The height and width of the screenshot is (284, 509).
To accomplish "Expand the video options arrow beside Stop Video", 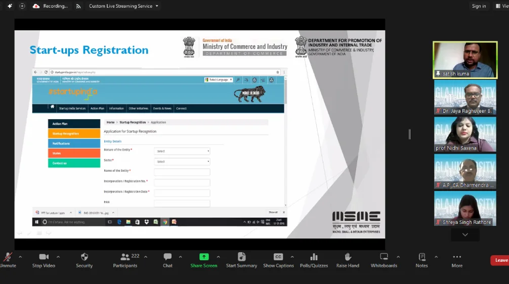I will pos(58,257).
